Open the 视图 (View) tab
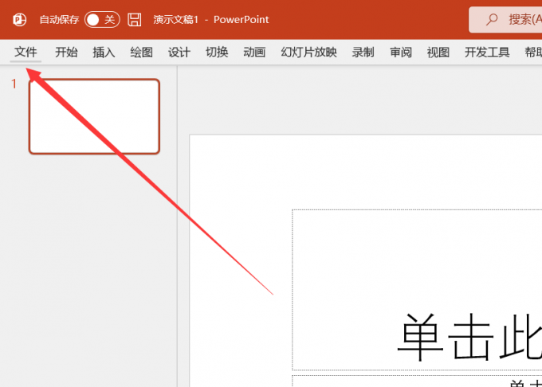 click(x=438, y=53)
